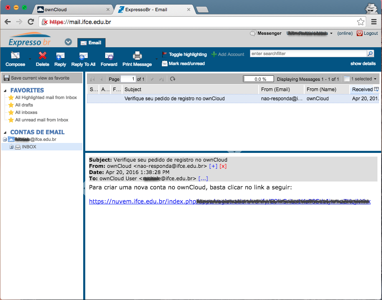The height and width of the screenshot is (300, 382).
Task: Go to first page of messages
Action: 92,79
